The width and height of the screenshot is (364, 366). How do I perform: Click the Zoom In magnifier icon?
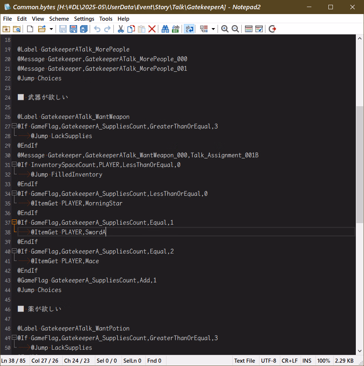(x=225, y=29)
